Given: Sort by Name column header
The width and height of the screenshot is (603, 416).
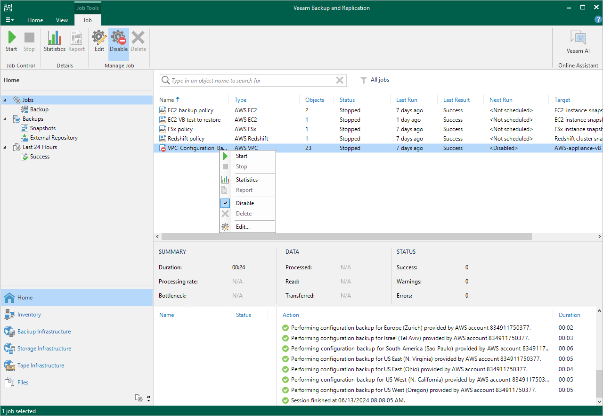Looking at the screenshot, I should (170, 100).
